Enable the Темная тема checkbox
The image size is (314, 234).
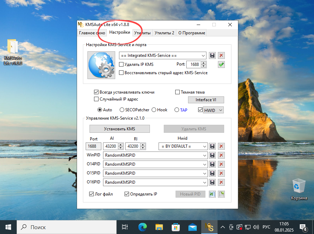[178, 92]
